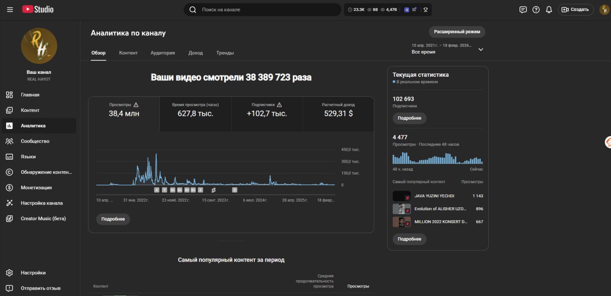Click the YouTube Studio logo

click(38, 10)
